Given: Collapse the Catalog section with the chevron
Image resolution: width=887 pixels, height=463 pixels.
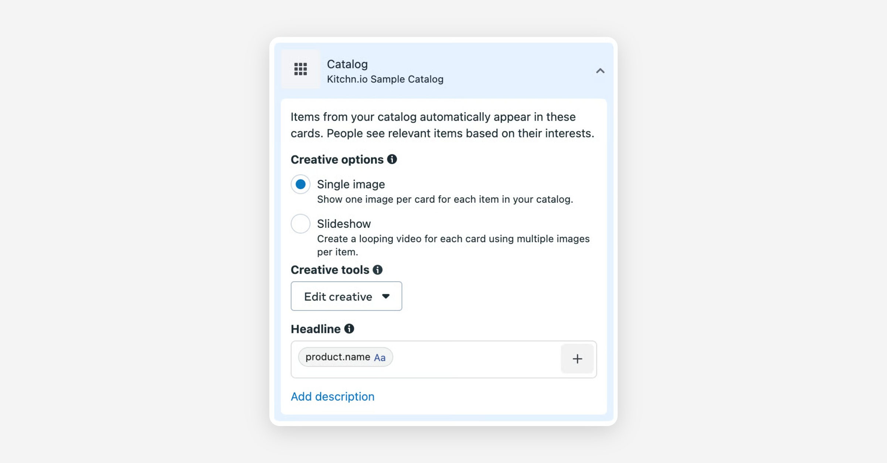Looking at the screenshot, I should [600, 71].
